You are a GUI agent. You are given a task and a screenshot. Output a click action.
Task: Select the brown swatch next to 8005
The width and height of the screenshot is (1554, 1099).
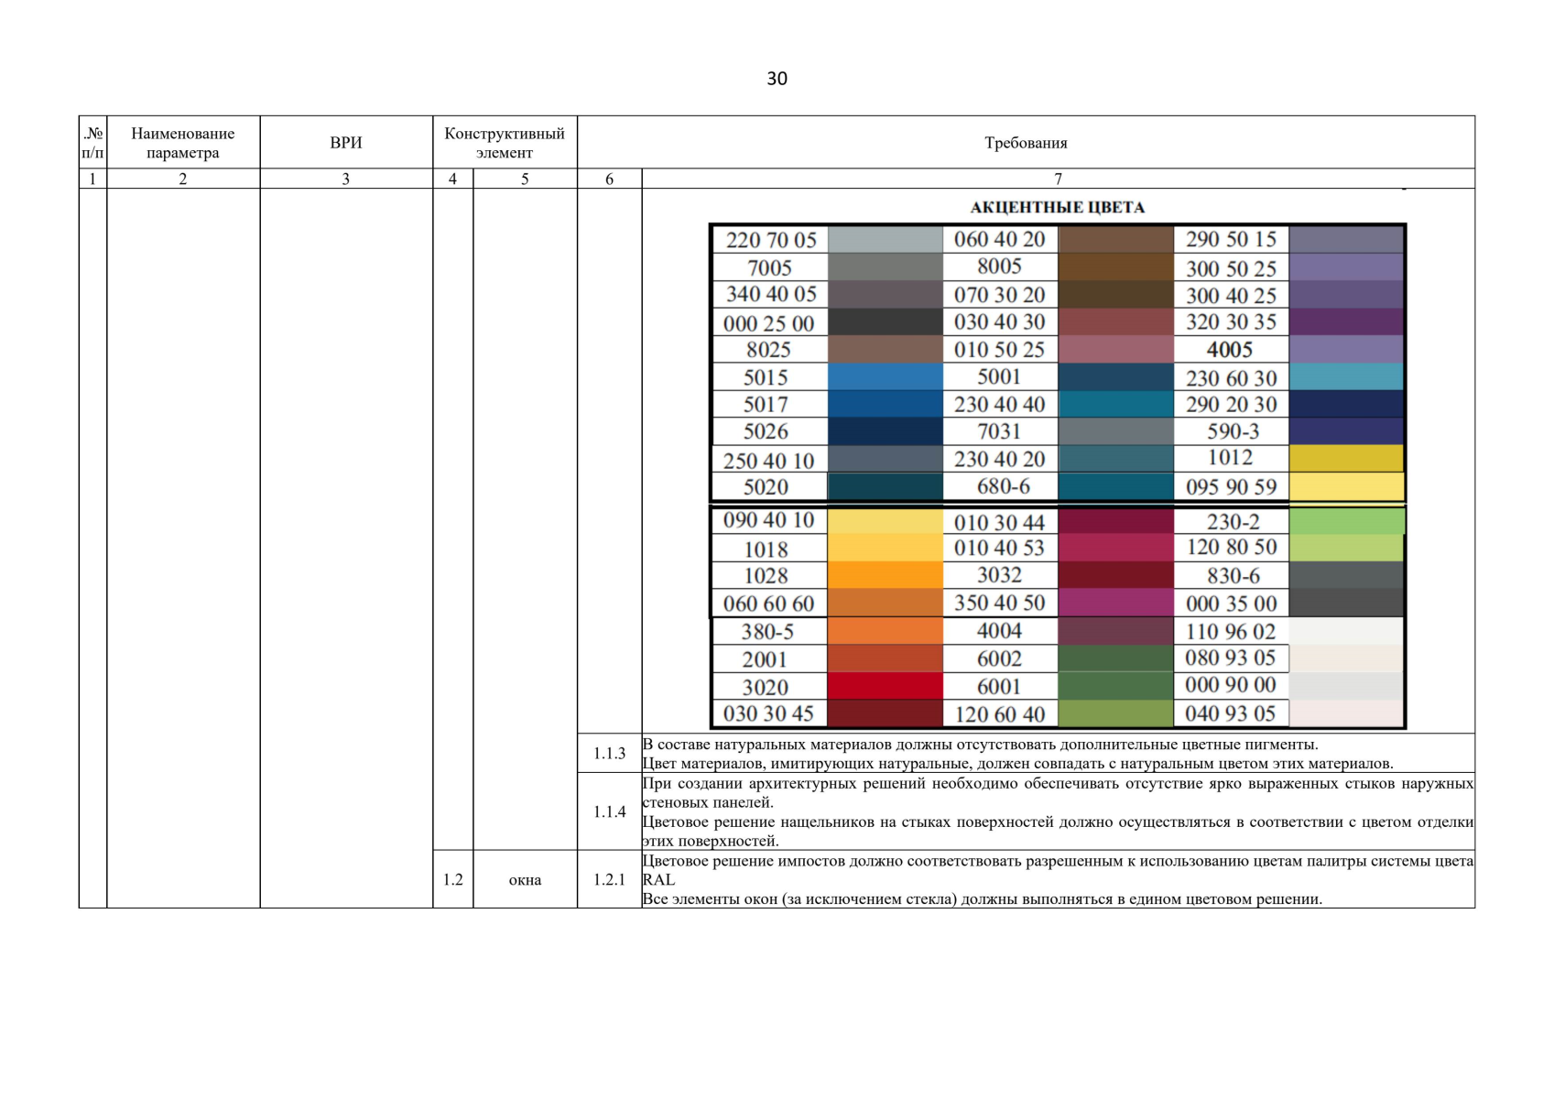pos(1115,267)
